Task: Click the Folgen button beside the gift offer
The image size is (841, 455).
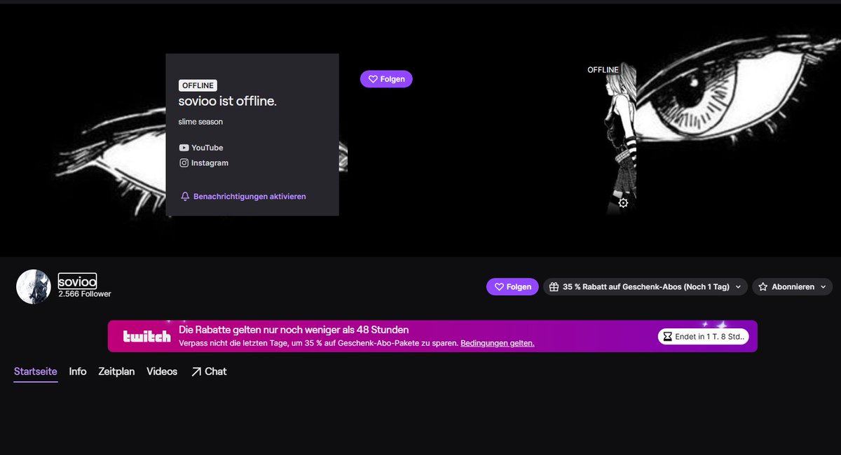Action: point(512,287)
